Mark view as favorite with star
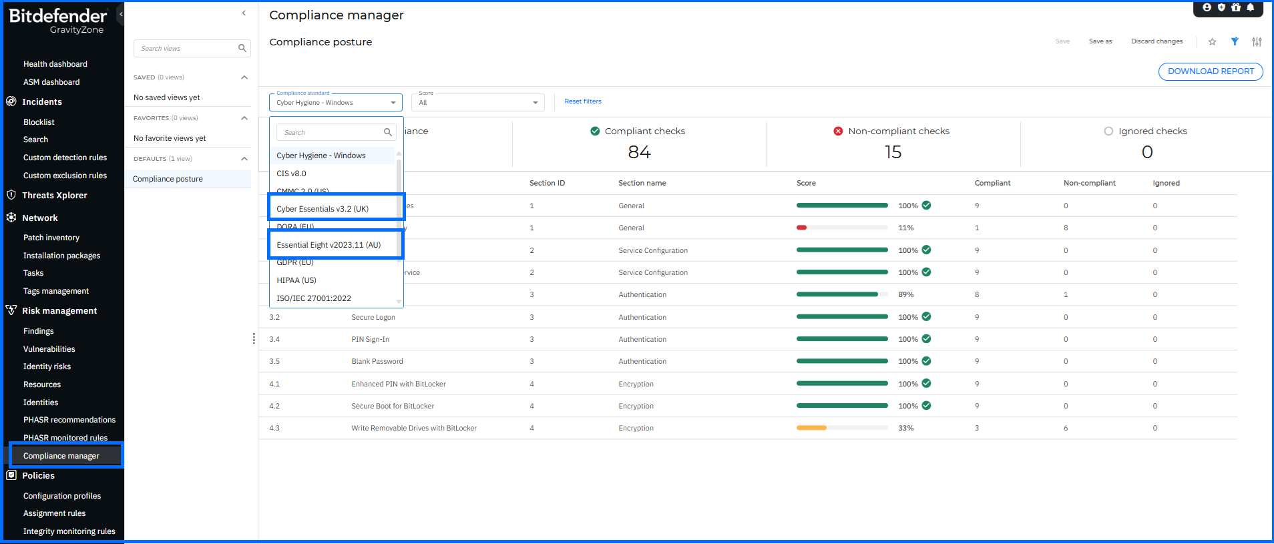This screenshot has width=1274, height=544. (1212, 42)
